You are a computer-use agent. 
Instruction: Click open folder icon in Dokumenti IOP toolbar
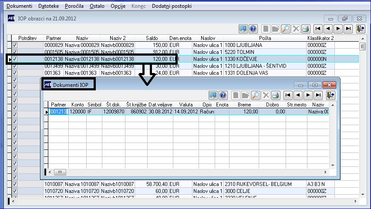click(246, 96)
